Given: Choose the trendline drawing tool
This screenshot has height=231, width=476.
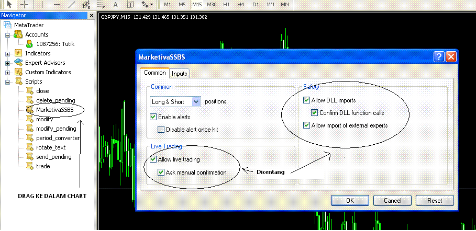Looking at the screenshot, I should (72, 4).
